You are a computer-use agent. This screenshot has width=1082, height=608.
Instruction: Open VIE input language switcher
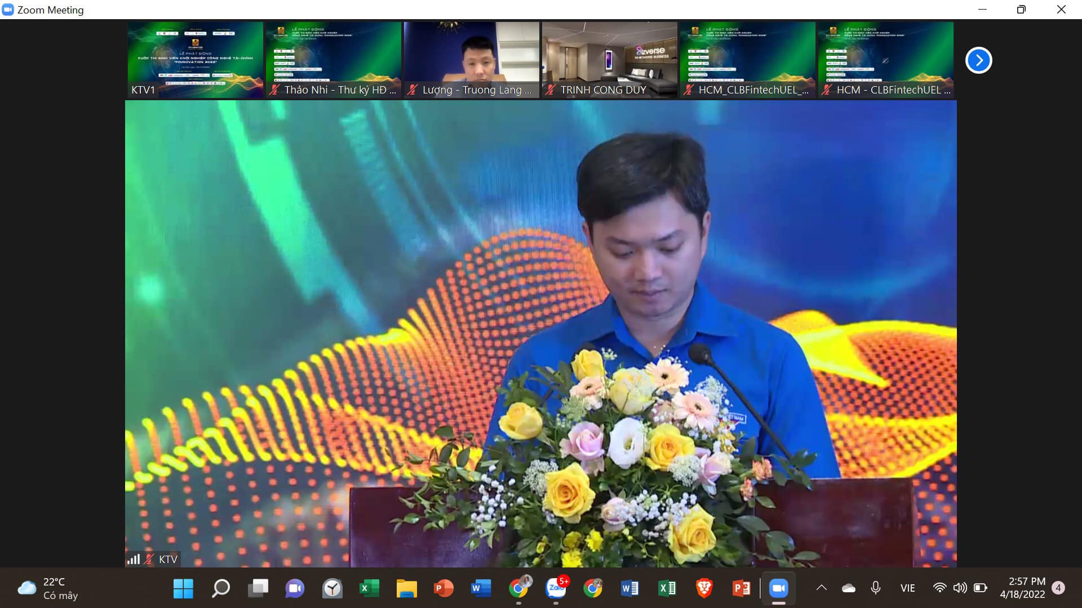(907, 588)
